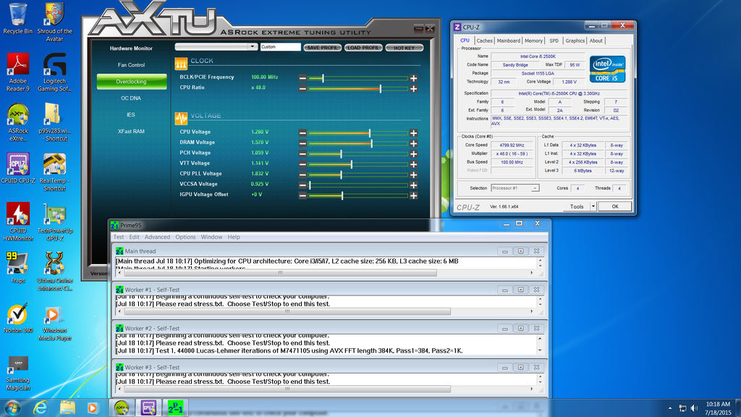
Task: Open TechPowerUp GPU-Z desktop icon
Action: (54, 222)
